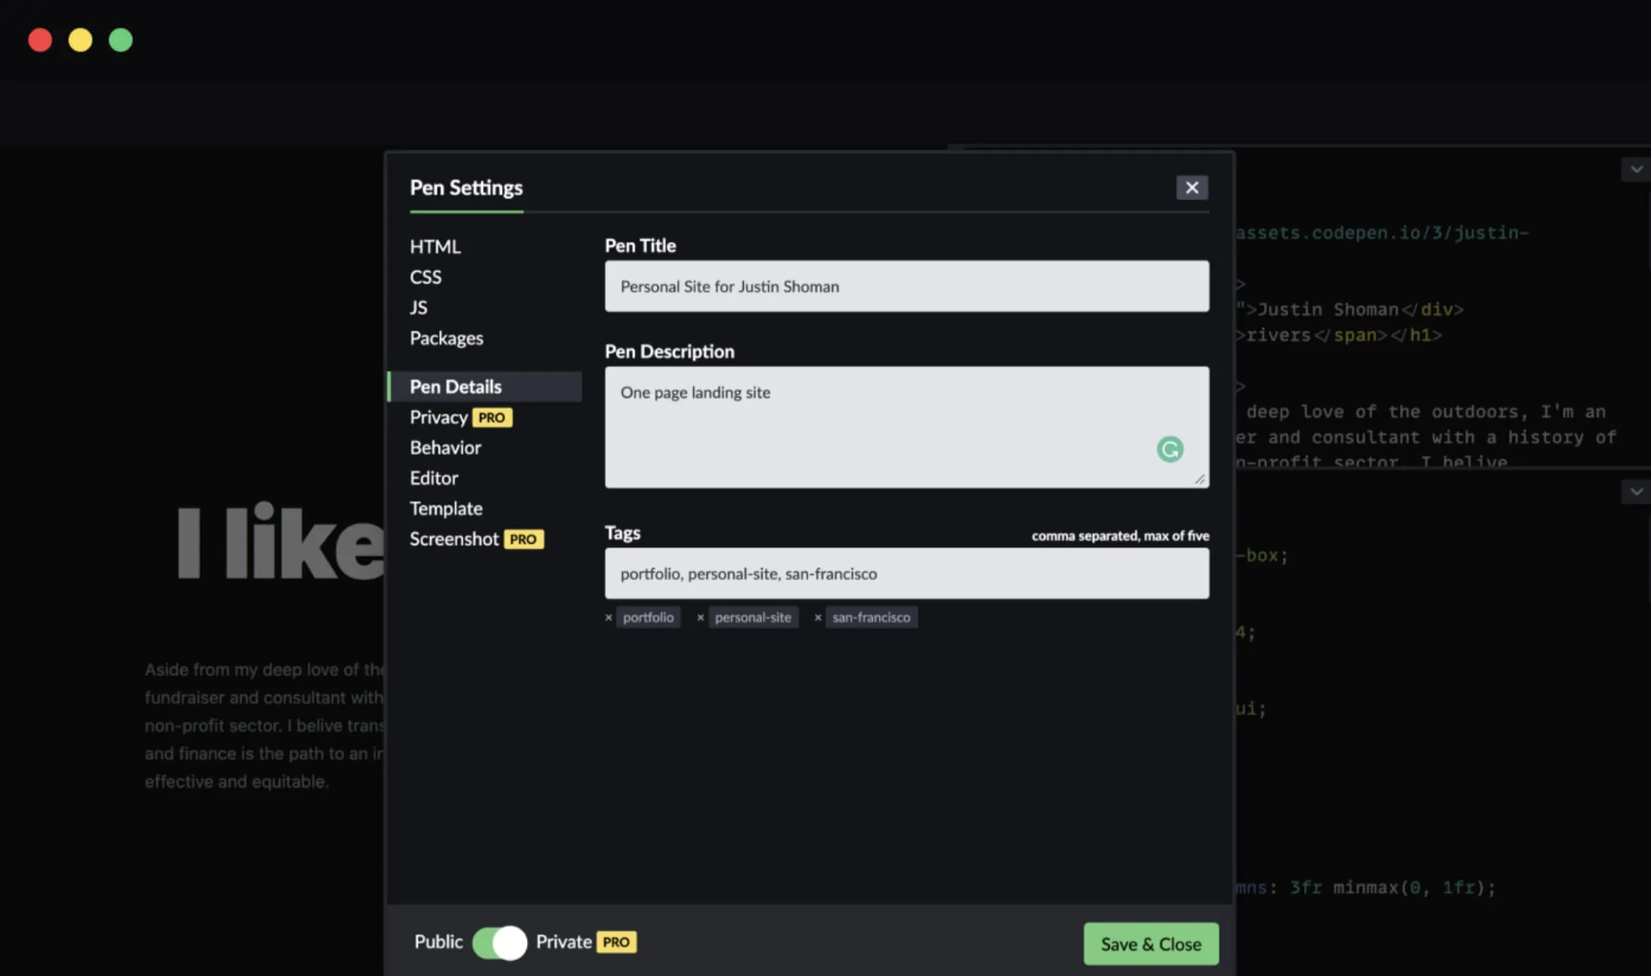This screenshot has width=1651, height=976.
Task: Click the JS navigation item
Action: [x=419, y=307]
